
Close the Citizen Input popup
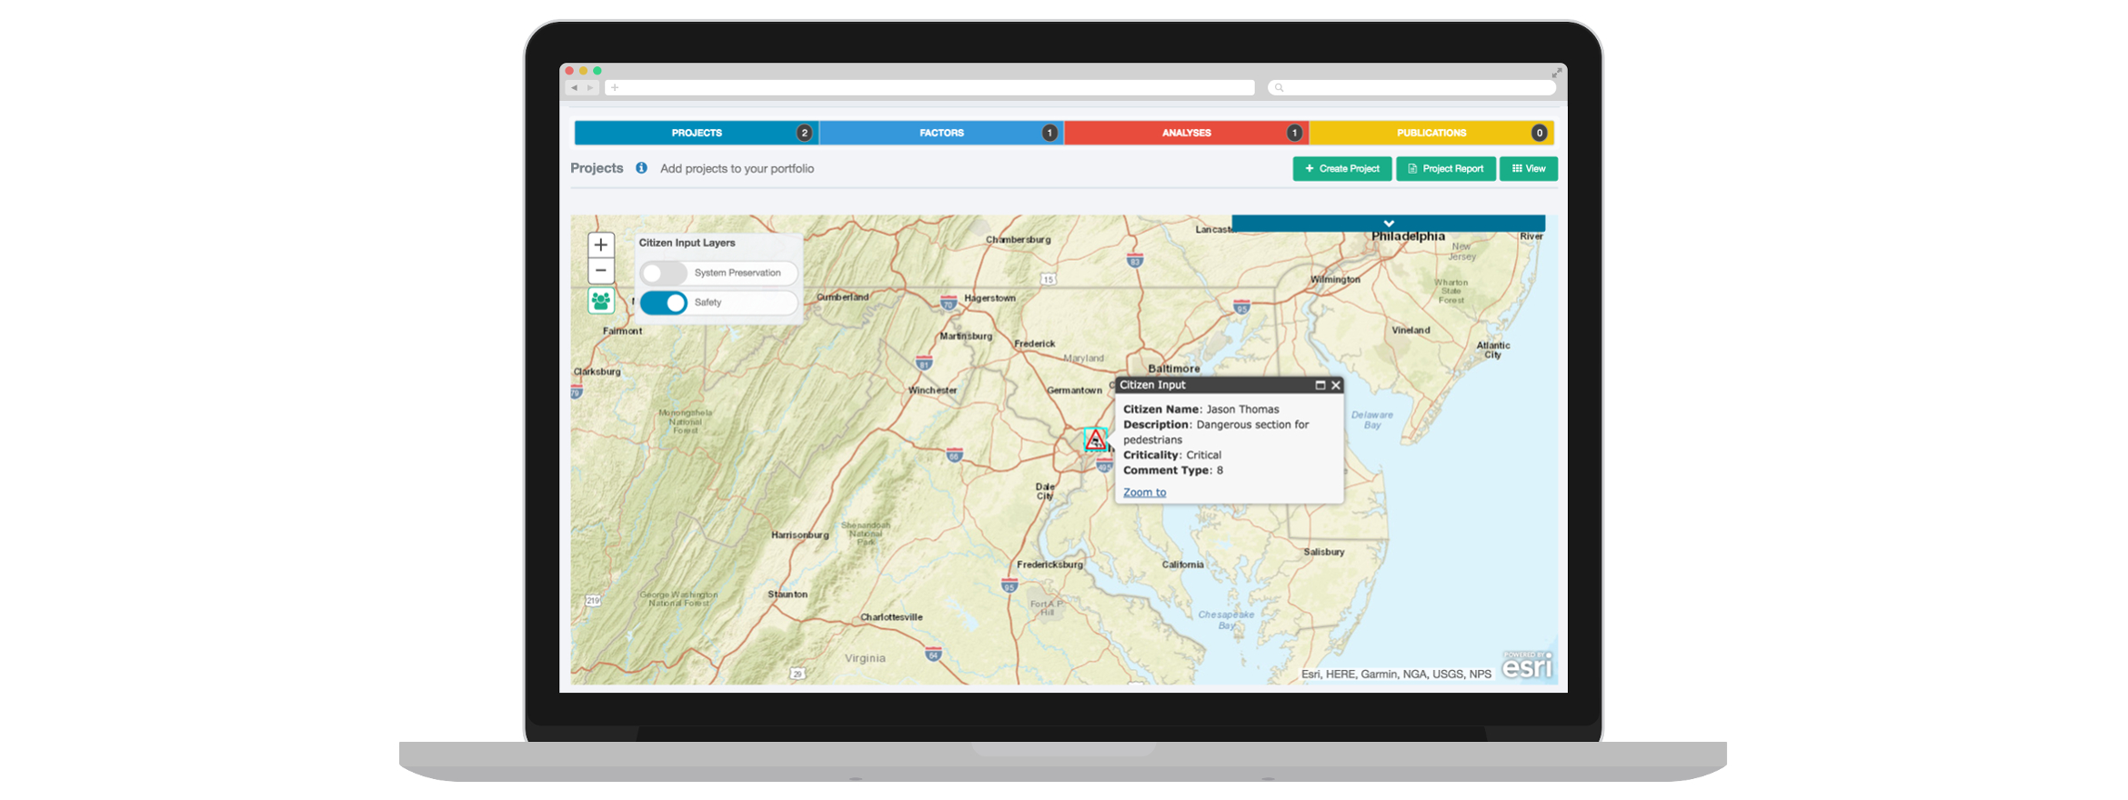[x=1336, y=385]
